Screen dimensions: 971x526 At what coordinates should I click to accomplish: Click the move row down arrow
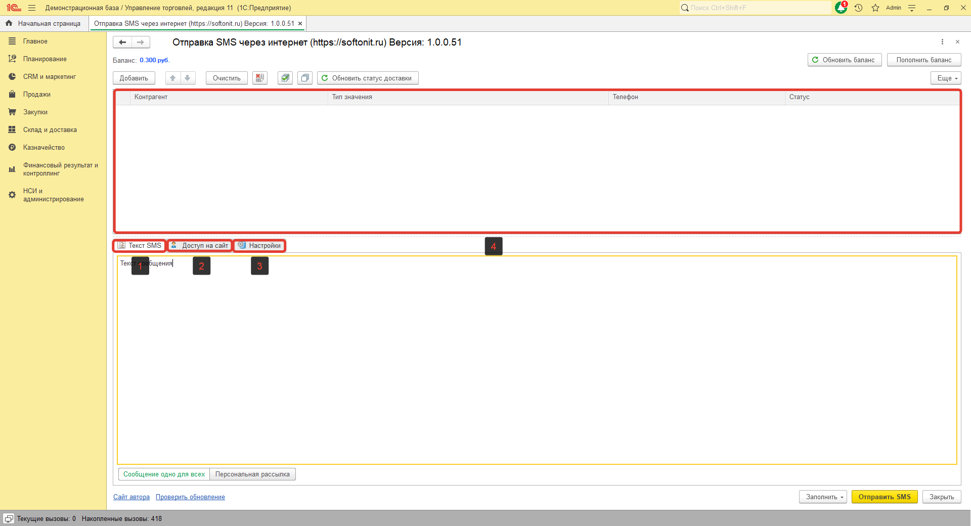(x=188, y=78)
